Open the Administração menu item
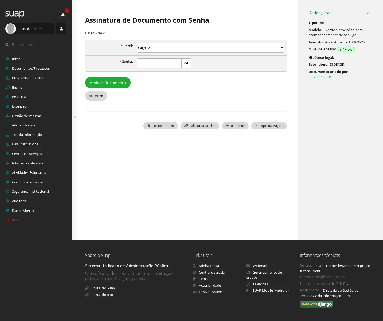Viewport: 383px width, 321px height. (x=23, y=125)
